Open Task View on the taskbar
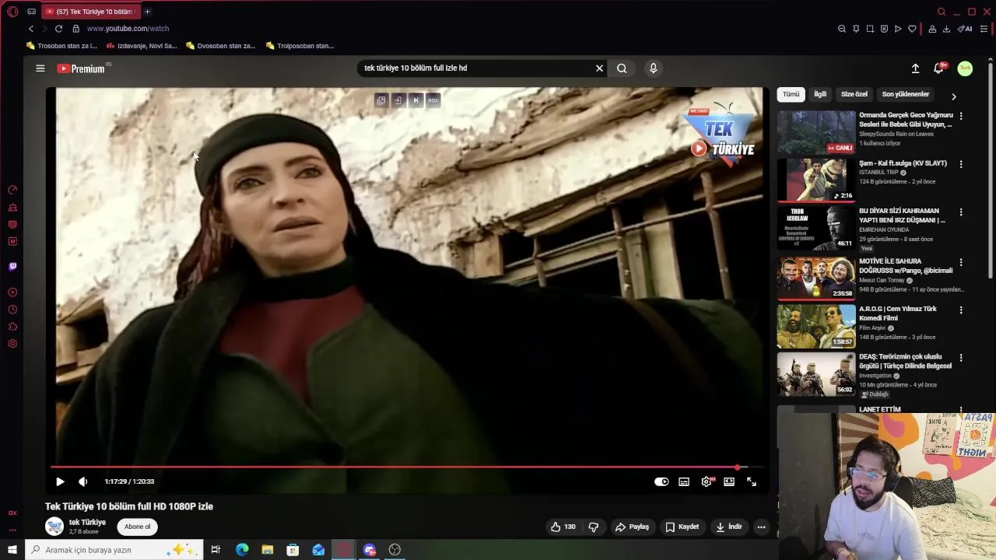 (x=216, y=550)
